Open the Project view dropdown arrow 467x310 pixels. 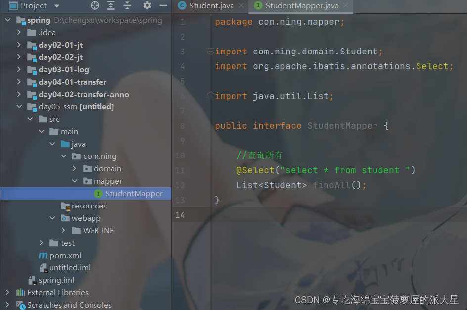[57, 6]
